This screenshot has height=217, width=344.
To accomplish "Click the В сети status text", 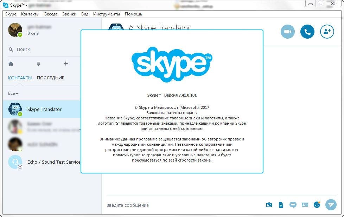I will pyautogui.click(x=33, y=33).
